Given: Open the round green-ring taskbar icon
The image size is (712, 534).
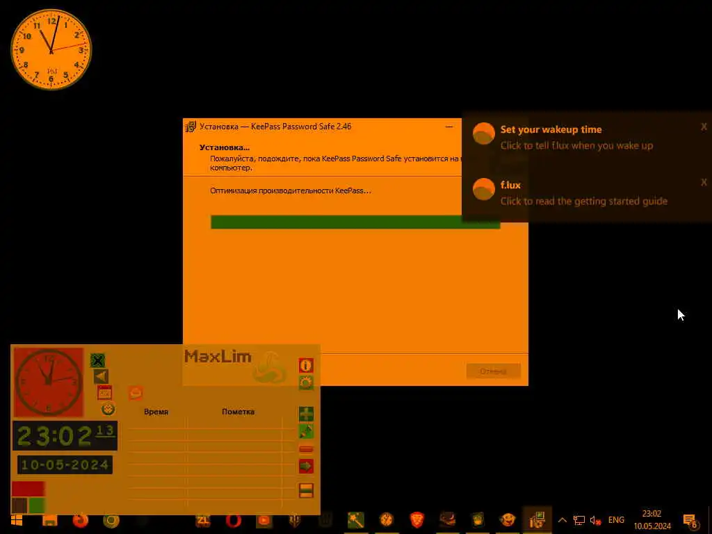Looking at the screenshot, I should pos(111,520).
